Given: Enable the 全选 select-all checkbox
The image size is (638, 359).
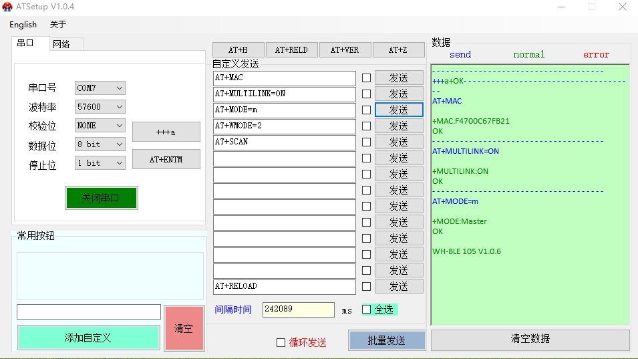Looking at the screenshot, I should tap(366, 309).
